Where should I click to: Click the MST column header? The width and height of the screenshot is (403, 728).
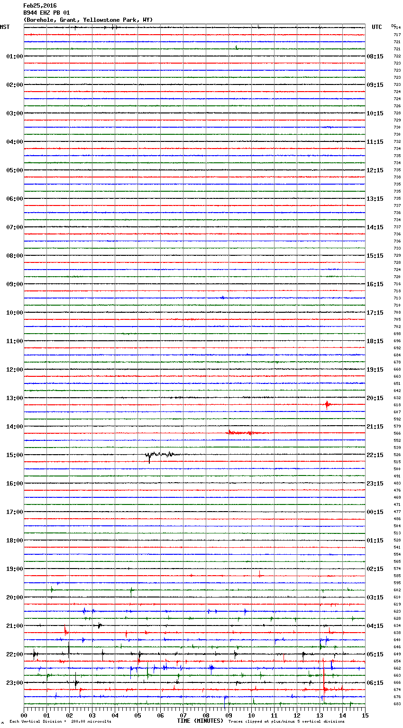click(x=5, y=27)
